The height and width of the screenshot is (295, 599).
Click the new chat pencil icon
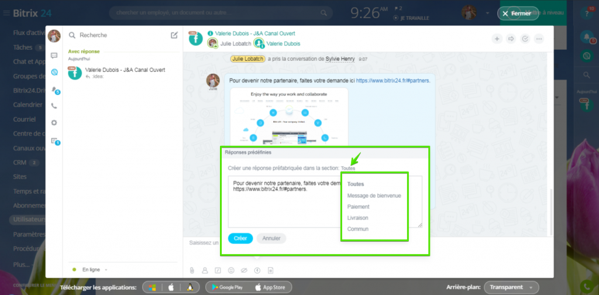point(174,35)
